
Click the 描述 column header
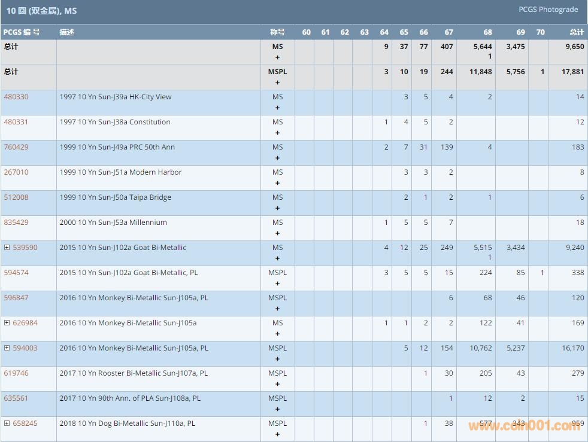click(67, 32)
